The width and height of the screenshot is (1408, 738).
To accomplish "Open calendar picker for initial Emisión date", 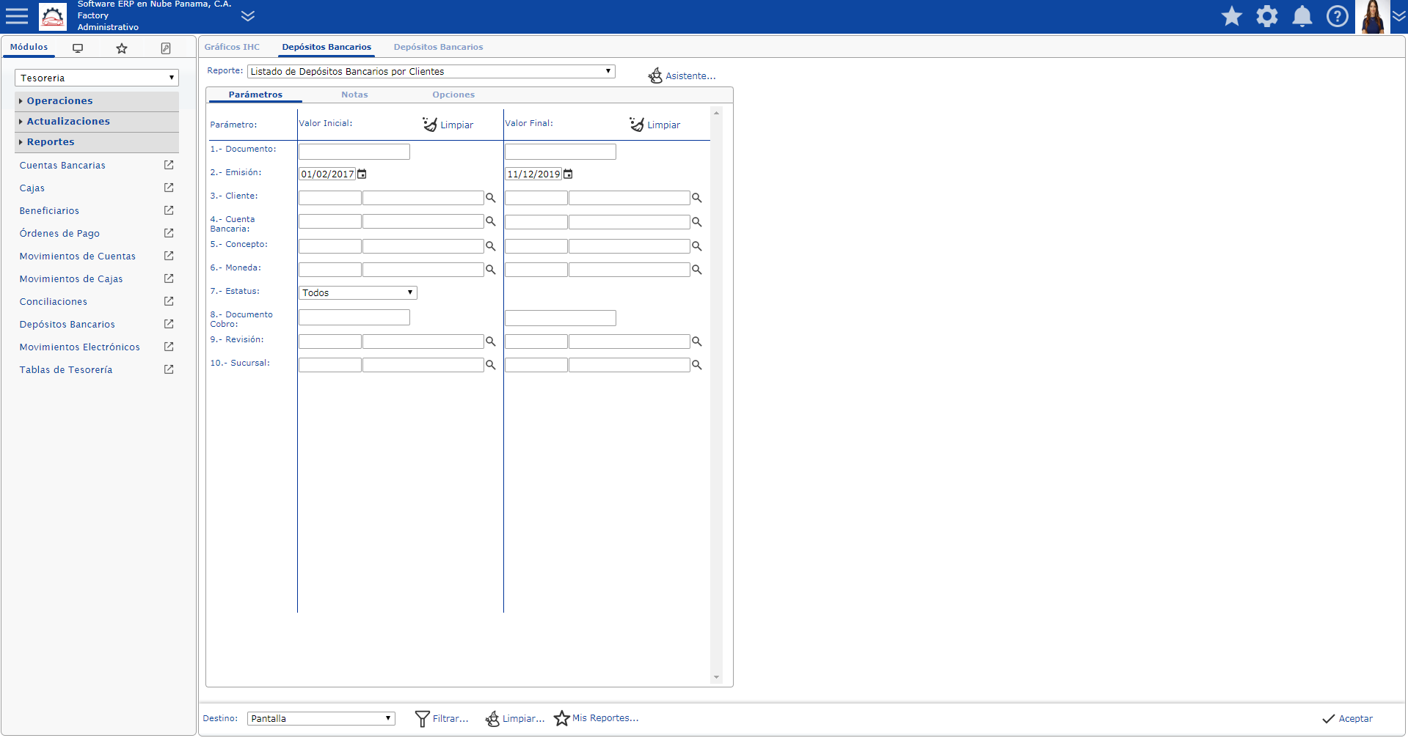I will coord(362,174).
